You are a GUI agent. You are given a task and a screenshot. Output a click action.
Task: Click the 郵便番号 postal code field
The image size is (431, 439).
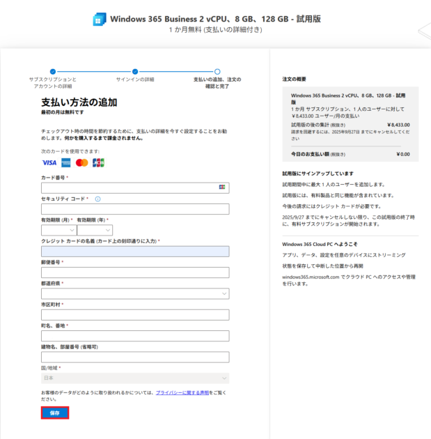tap(135, 272)
